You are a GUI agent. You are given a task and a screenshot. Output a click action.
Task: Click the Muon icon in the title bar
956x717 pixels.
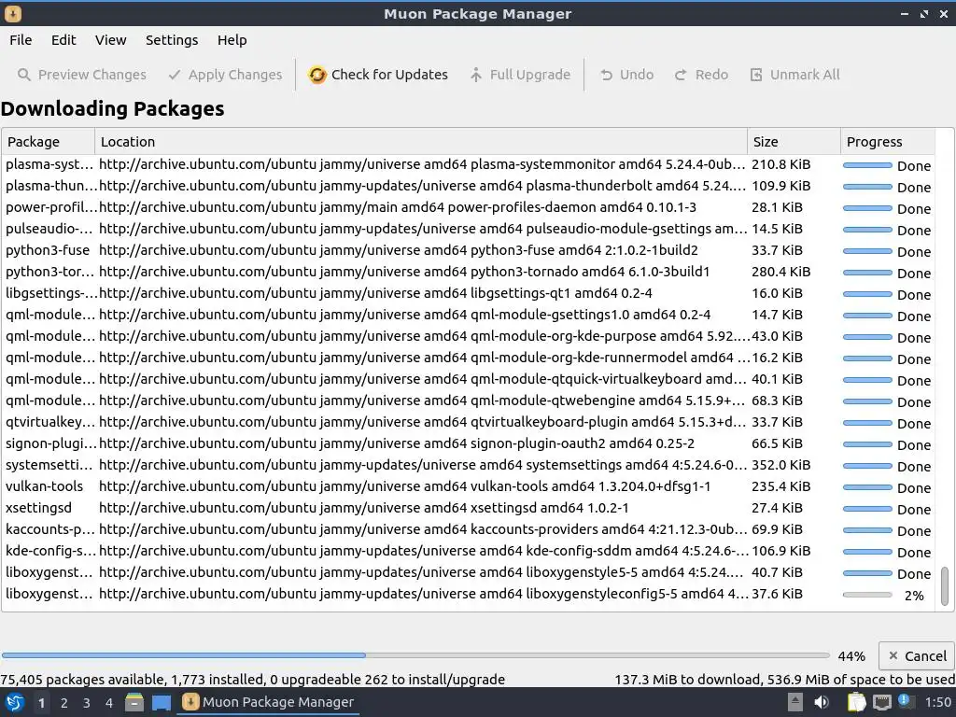tap(13, 13)
